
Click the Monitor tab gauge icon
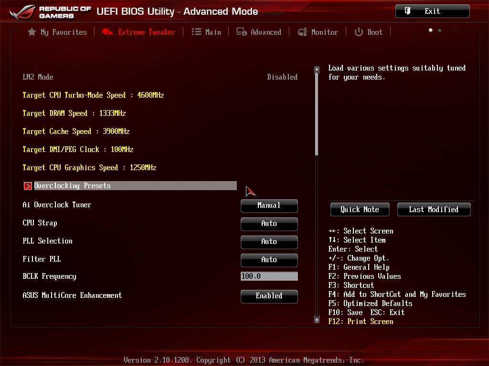coord(302,32)
